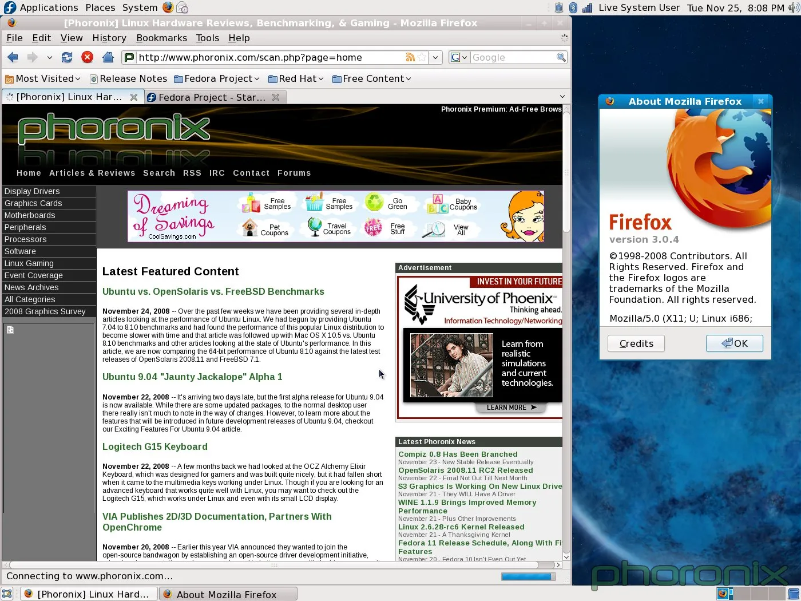This screenshot has width=801, height=601.
Task: Launch the mail client panel icon
Action: click(x=182, y=7)
